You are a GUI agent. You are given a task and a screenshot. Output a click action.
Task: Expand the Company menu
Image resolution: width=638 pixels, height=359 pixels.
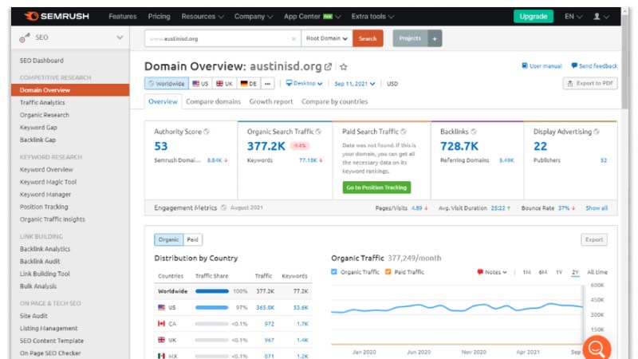(254, 17)
